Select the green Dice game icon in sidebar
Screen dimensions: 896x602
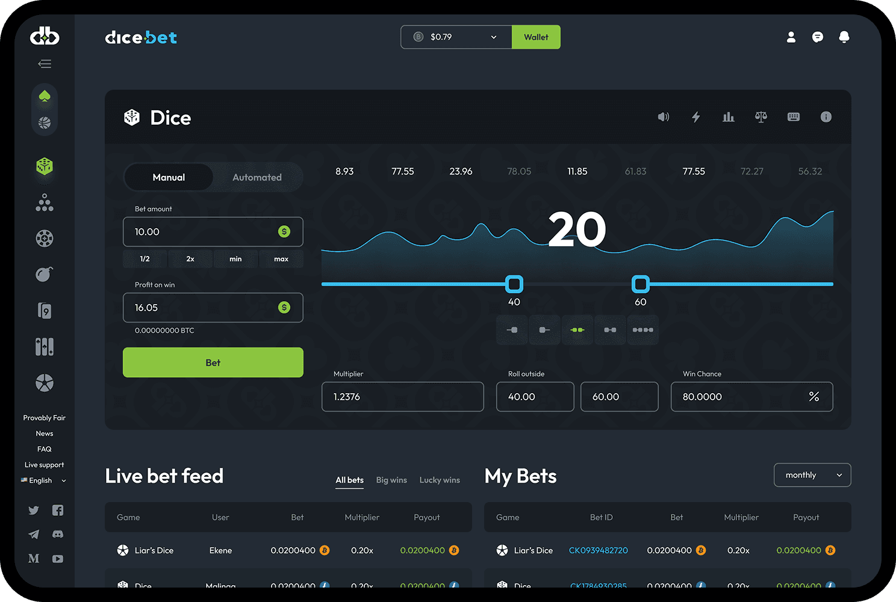point(45,166)
